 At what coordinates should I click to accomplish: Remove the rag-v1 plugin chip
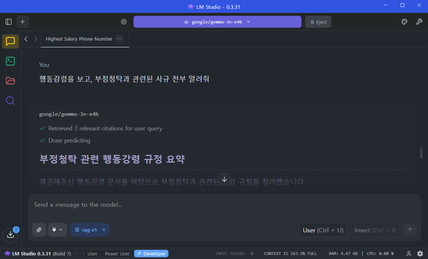(x=104, y=230)
